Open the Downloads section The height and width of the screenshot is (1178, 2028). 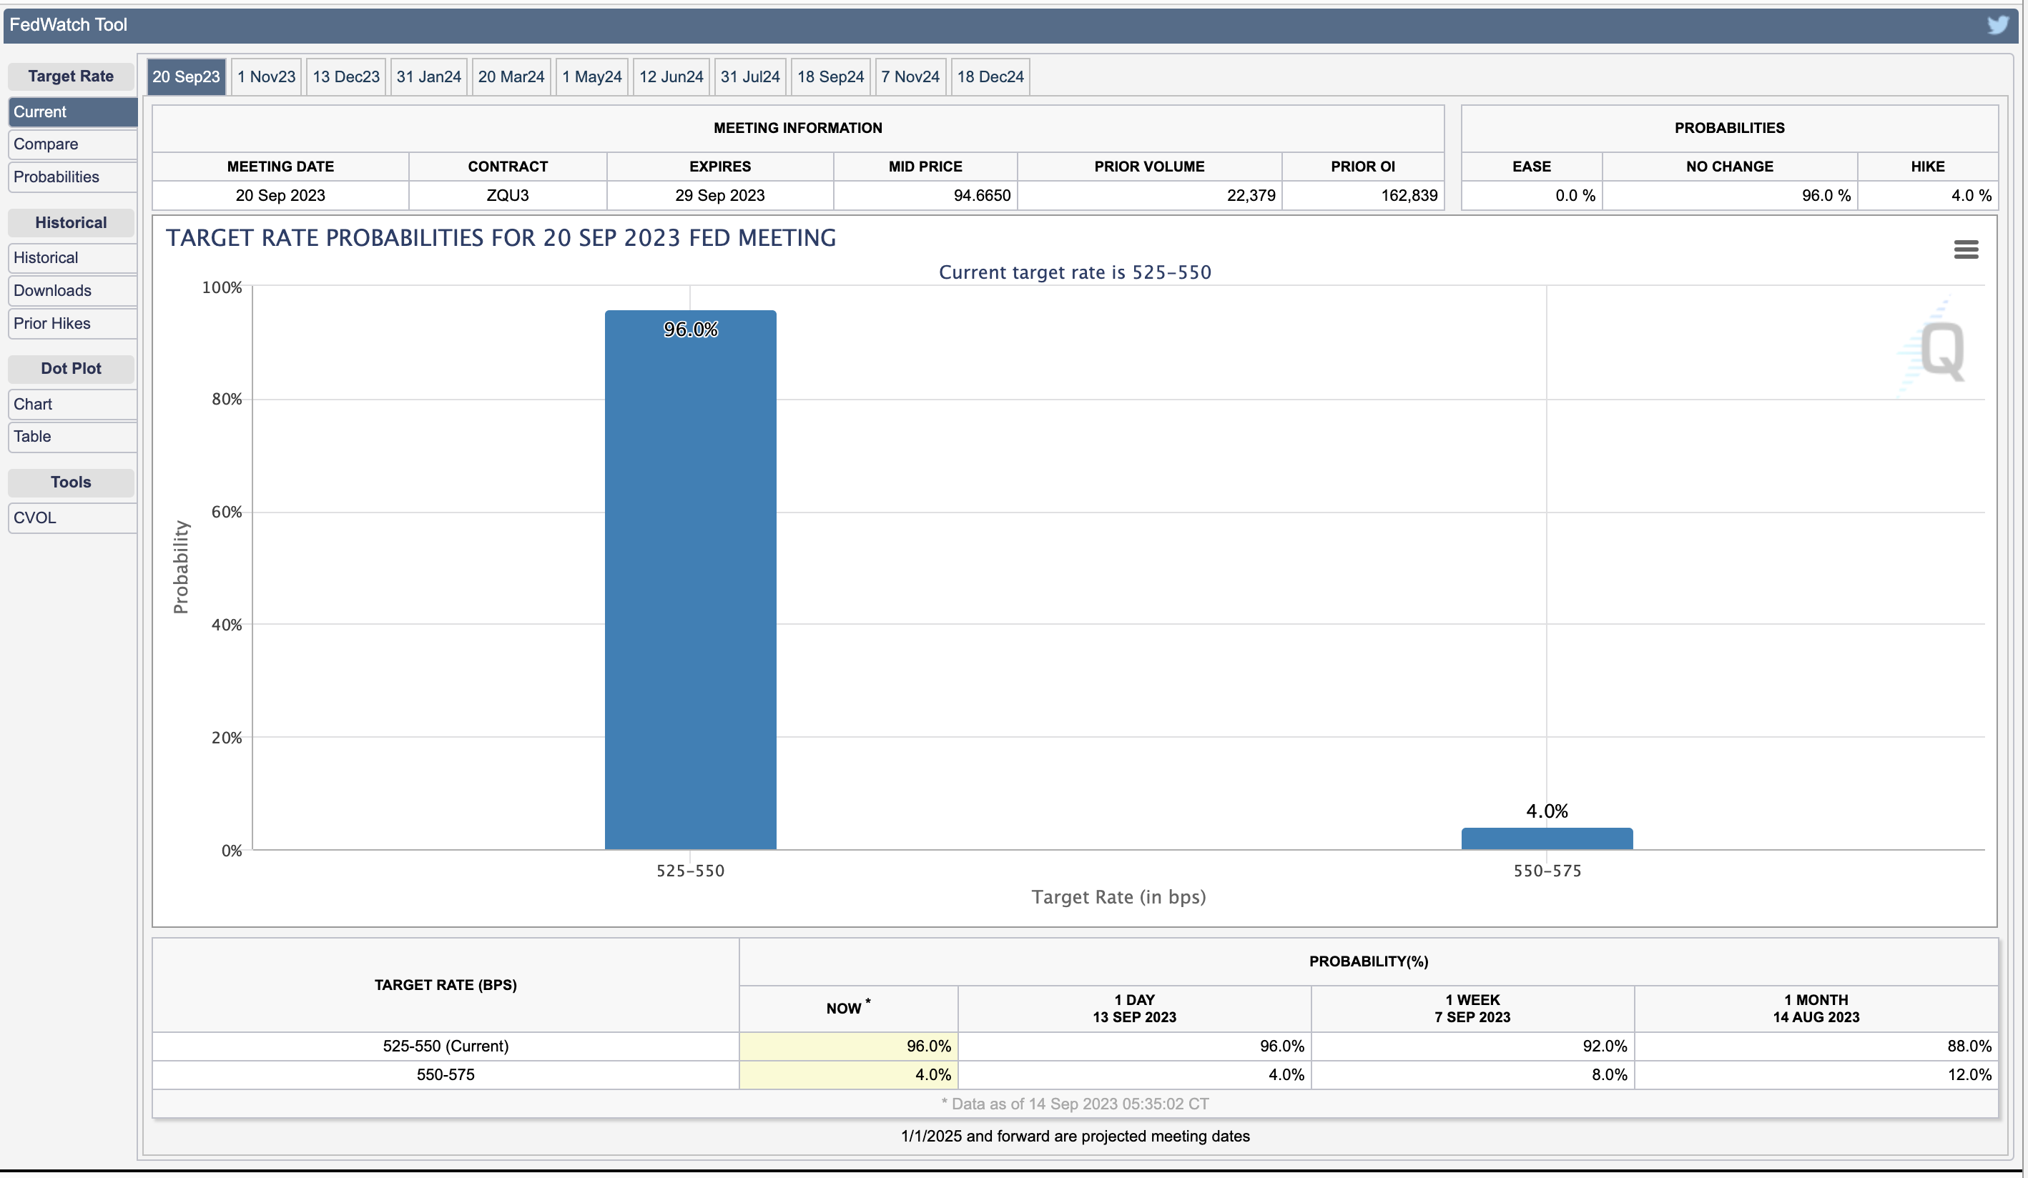click(x=52, y=290)
